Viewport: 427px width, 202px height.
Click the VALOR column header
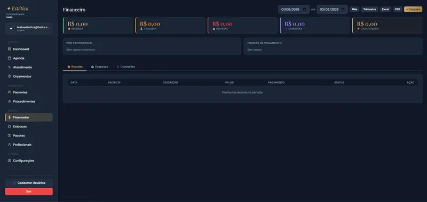(230, 82)
